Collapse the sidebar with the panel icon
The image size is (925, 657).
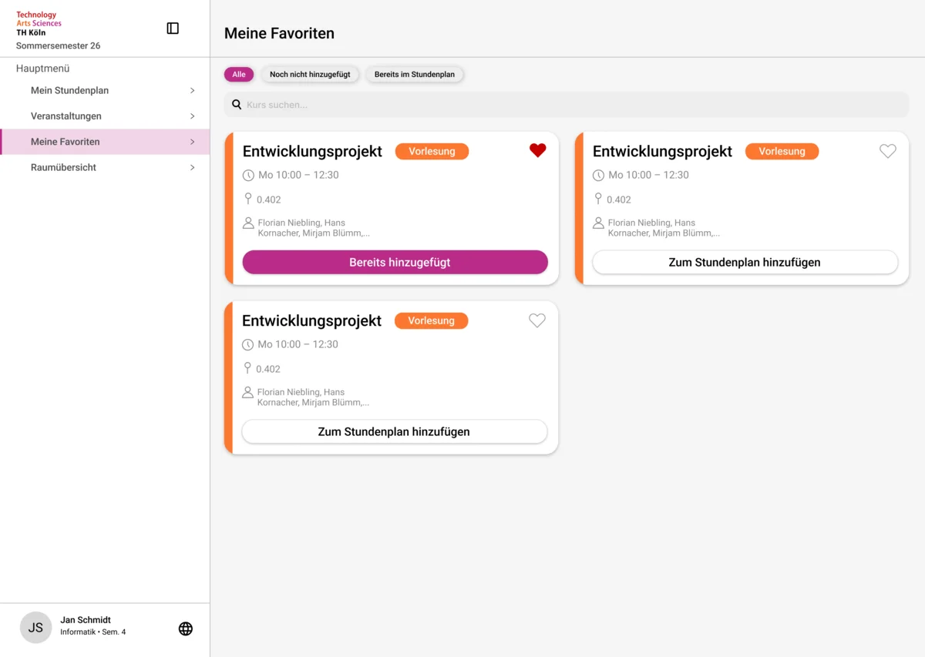point(173,28)
